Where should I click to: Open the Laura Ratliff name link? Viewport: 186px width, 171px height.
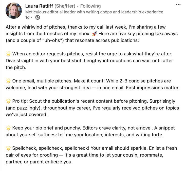coord(39,6)
